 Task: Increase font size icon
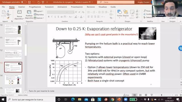click(x=76, y=12)
